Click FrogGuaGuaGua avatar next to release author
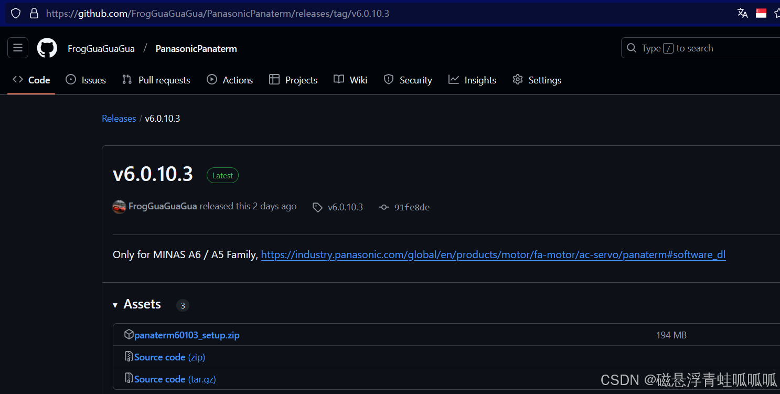Screen dimensions: 780x394 120,207
